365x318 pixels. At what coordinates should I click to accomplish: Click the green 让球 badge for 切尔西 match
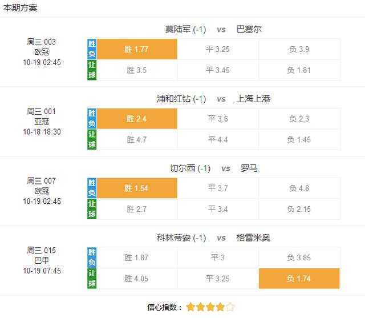92,210
